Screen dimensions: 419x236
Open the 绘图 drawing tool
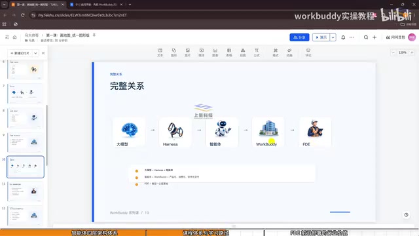point(243,52)
